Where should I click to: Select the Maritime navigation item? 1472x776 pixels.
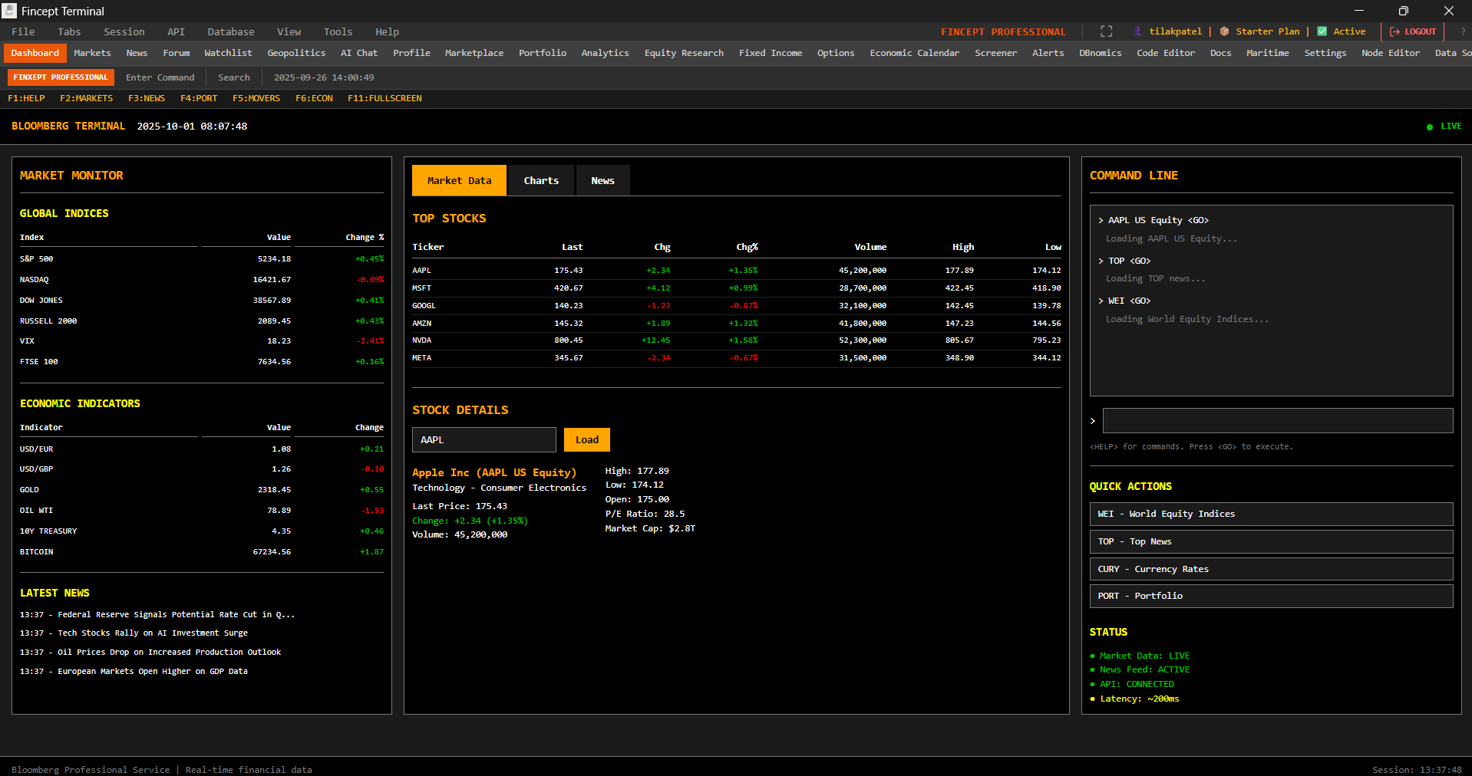pyautogui.click(x=1266, y=53)
